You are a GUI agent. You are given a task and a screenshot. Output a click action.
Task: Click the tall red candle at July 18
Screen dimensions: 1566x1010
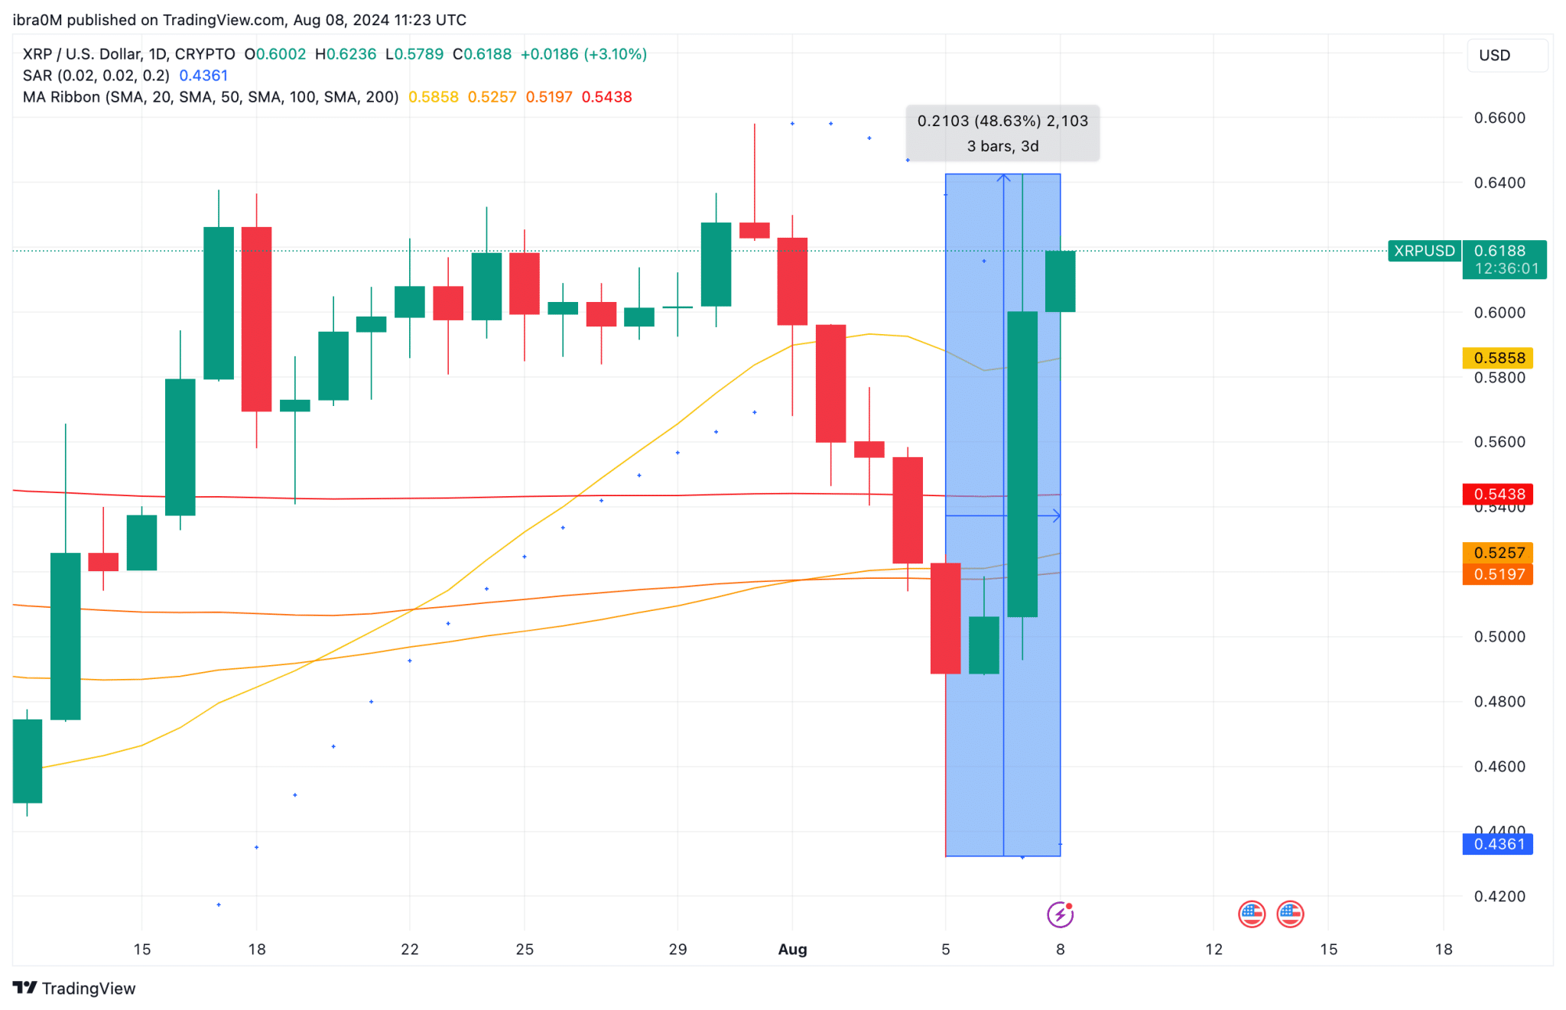256,319
